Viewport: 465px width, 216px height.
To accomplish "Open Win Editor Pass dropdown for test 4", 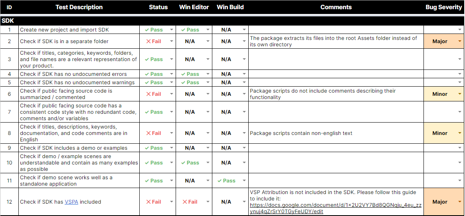I will coord(208,74).
